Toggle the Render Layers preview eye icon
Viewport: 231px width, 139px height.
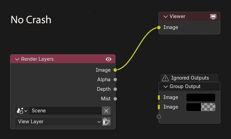[109, 59]
